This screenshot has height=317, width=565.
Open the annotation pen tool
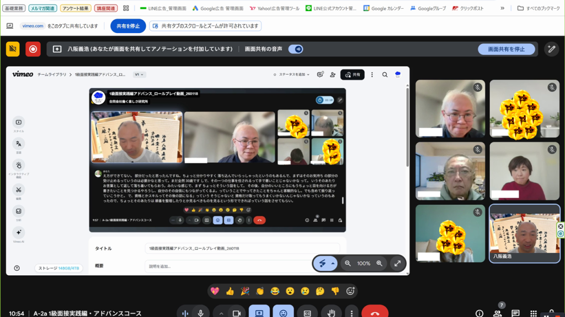point(551,49)
